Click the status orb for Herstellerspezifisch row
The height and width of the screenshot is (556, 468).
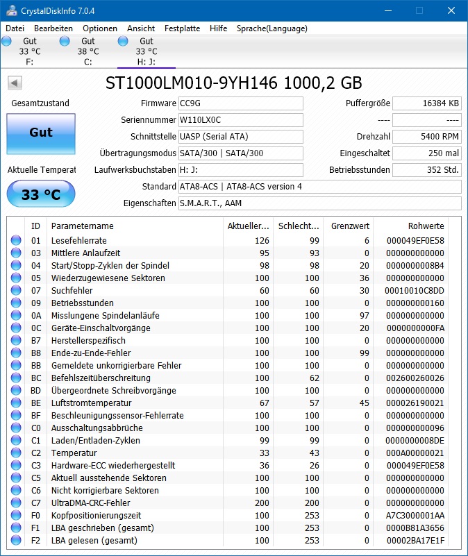click(16, 340)
